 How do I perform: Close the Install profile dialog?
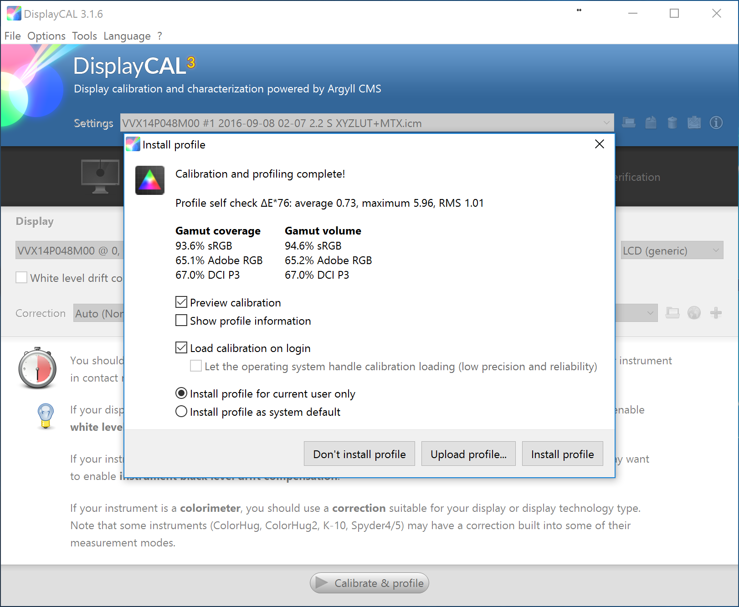pos(600,144)
